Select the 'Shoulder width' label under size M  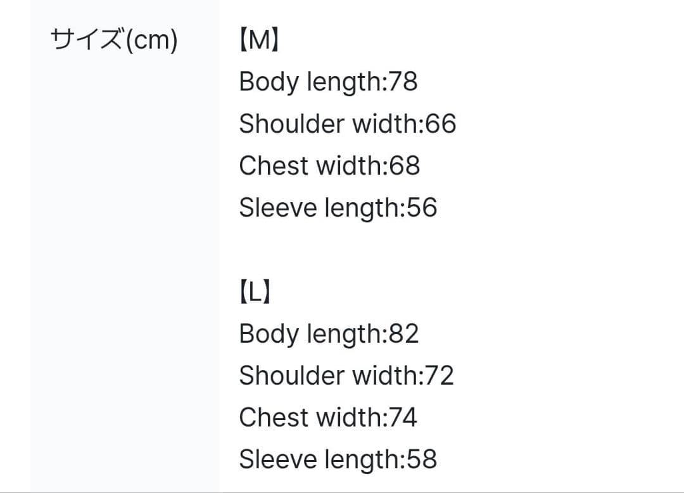tap(329, 124)
